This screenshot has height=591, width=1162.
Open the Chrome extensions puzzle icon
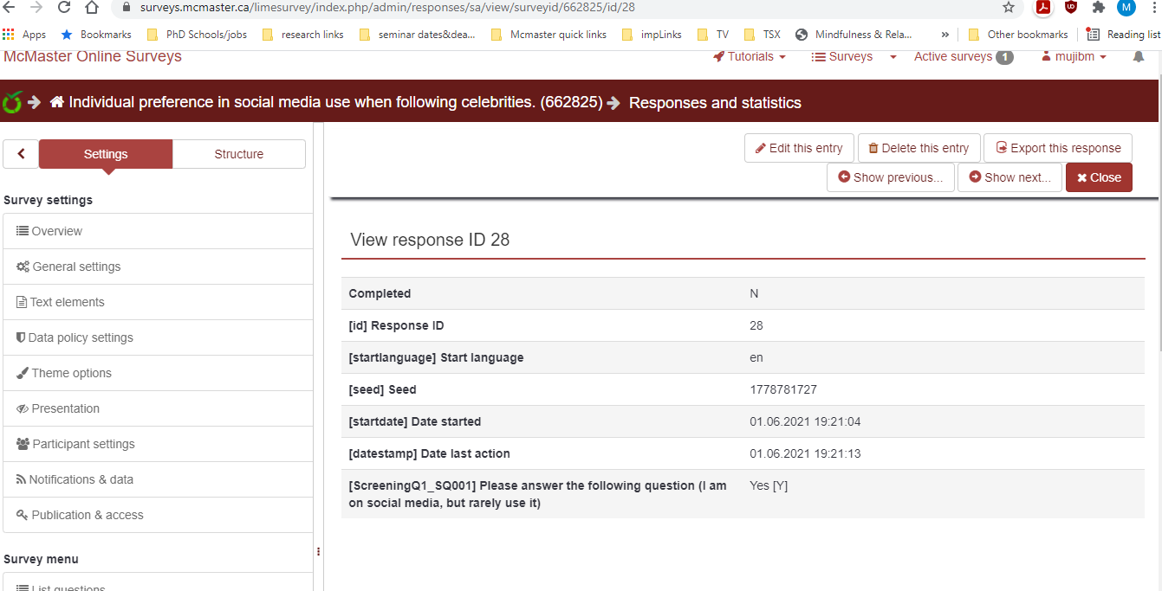click(1099, 8)
